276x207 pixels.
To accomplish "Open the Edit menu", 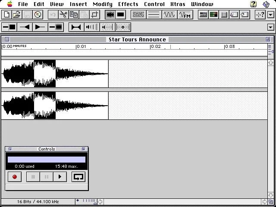I will coord(39,4).
